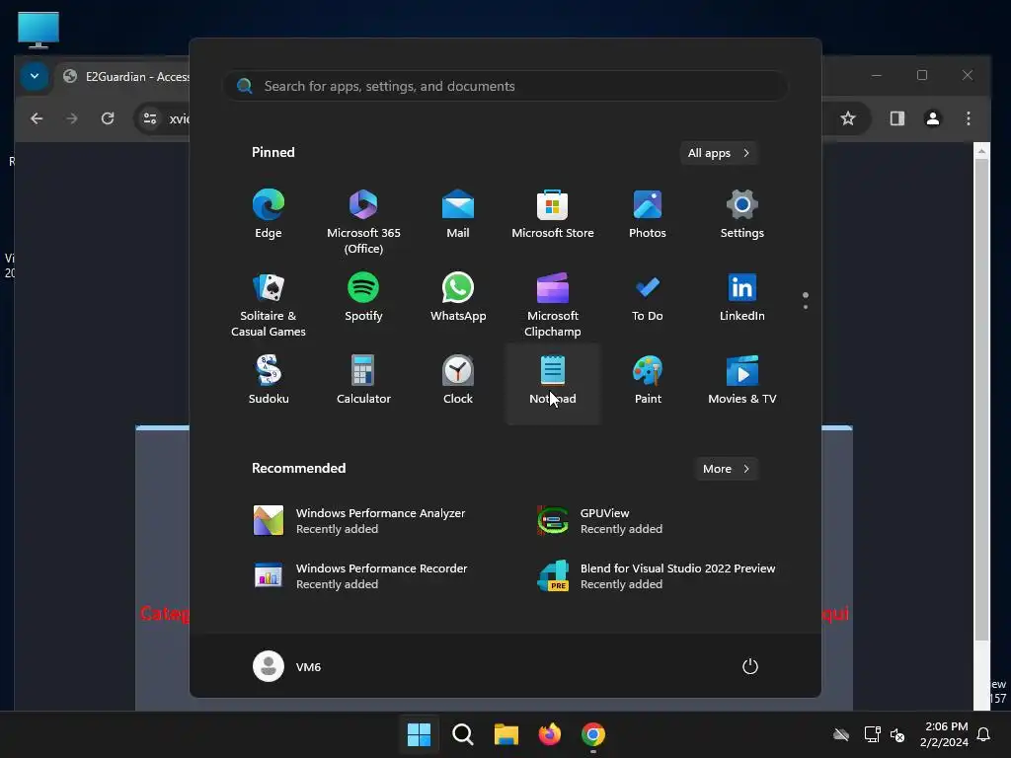Expand the All apps list
The image size is (1011, 758).
(719, 153)
